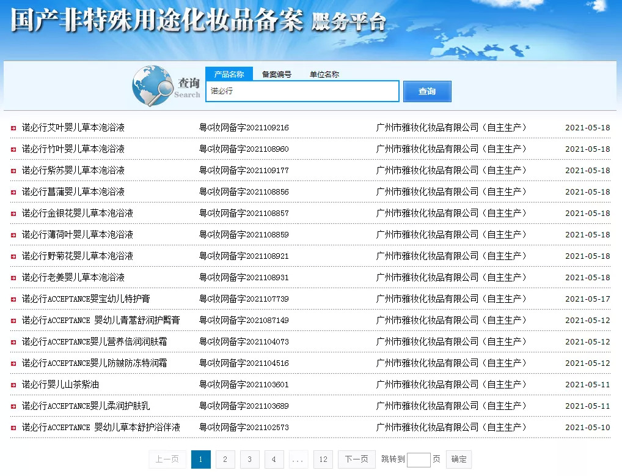Click record number 粤G妆网备字2021108960
This screenshot has width=622, height=476.
[x=244, y=149]
